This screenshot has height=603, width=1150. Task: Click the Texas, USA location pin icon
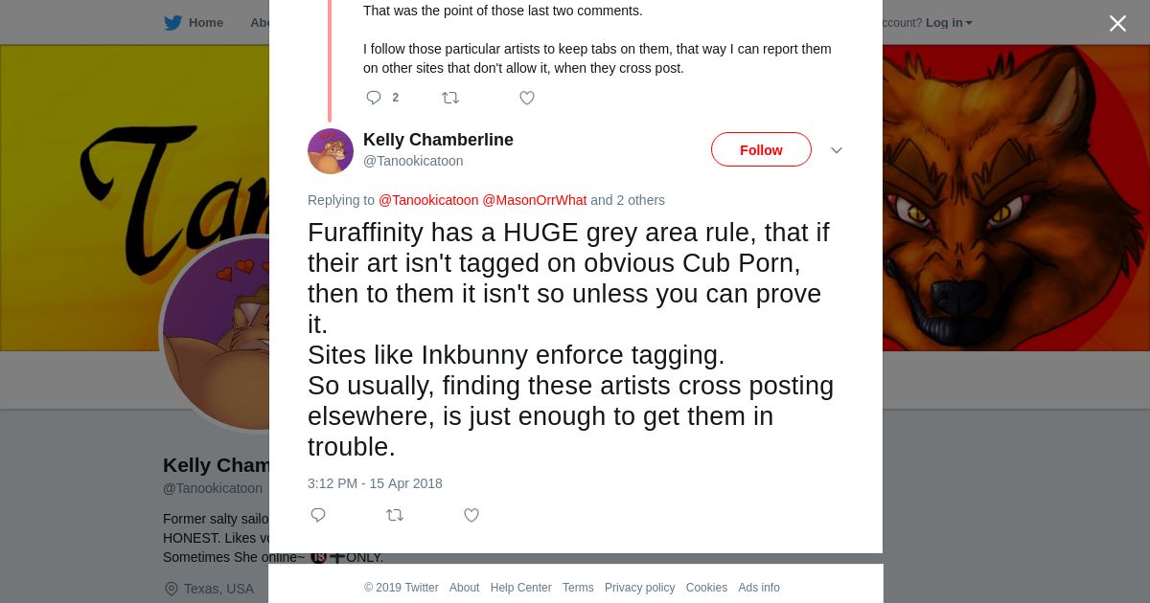(172, 589)
